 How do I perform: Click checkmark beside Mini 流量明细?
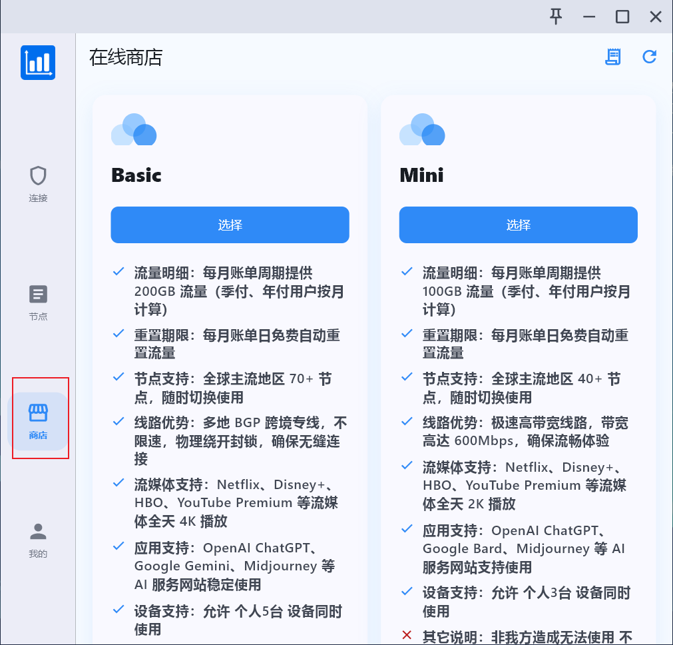[407, 272]
